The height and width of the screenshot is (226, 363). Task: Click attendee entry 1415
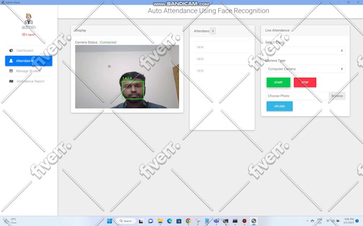pos(222,59)
